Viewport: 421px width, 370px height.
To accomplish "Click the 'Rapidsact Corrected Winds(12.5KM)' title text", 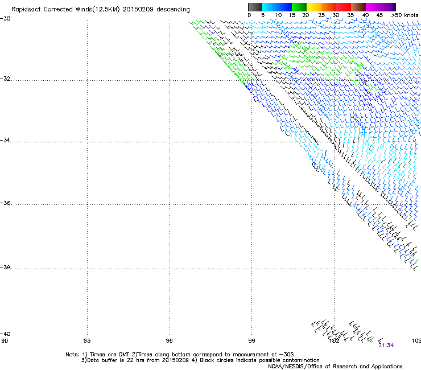I will click(x=65, y=10).
